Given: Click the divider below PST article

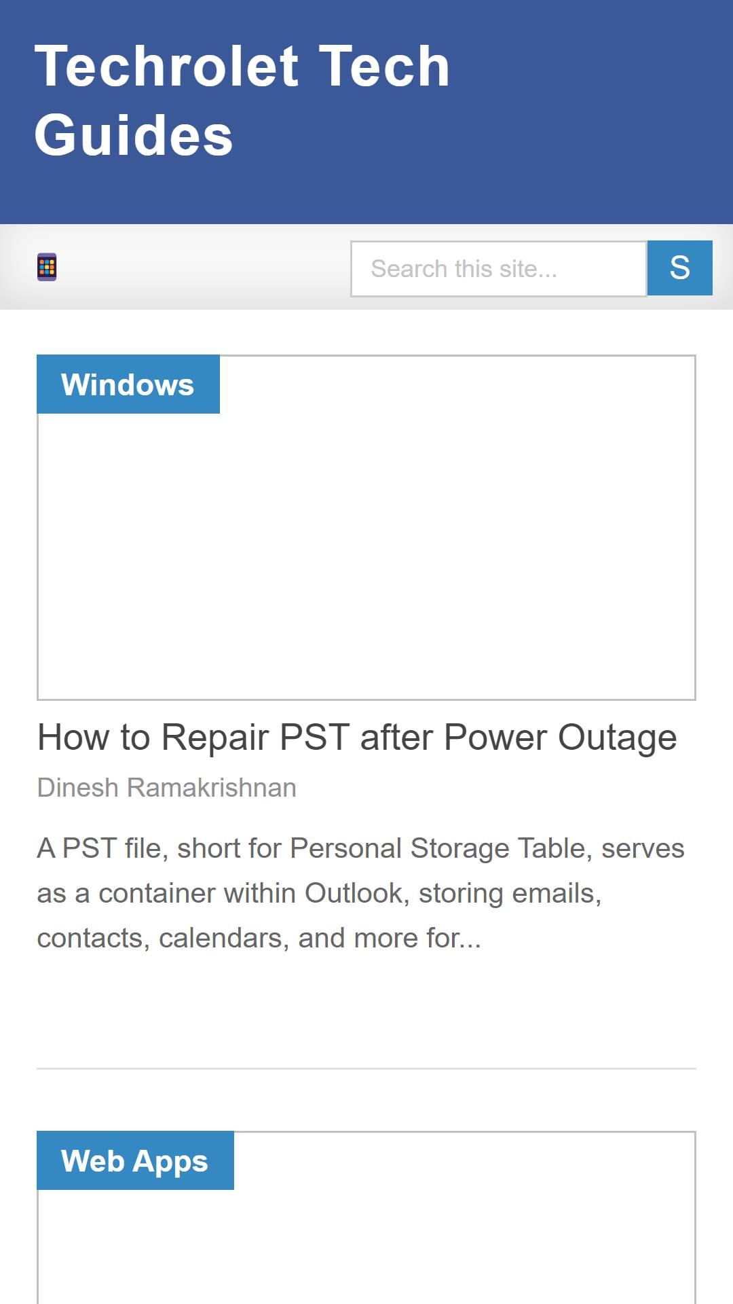Looking at the screenshot, I should click(366, 1068).
